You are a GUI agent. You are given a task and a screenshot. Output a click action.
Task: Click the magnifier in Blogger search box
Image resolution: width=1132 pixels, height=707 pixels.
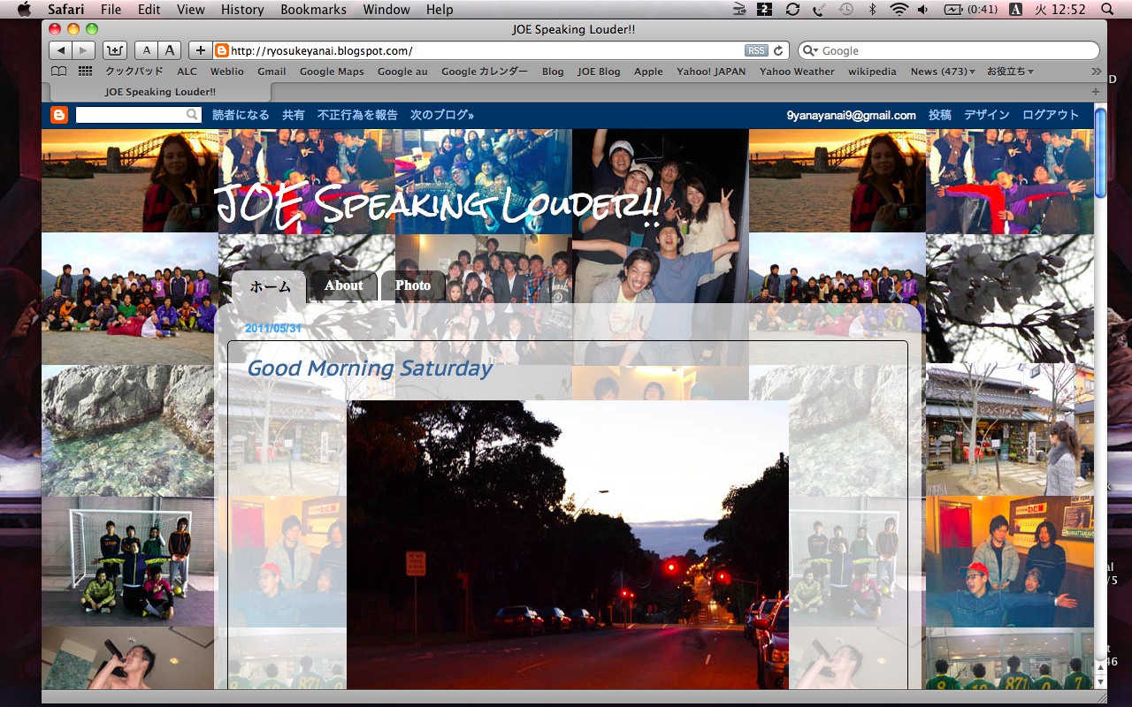192,115
